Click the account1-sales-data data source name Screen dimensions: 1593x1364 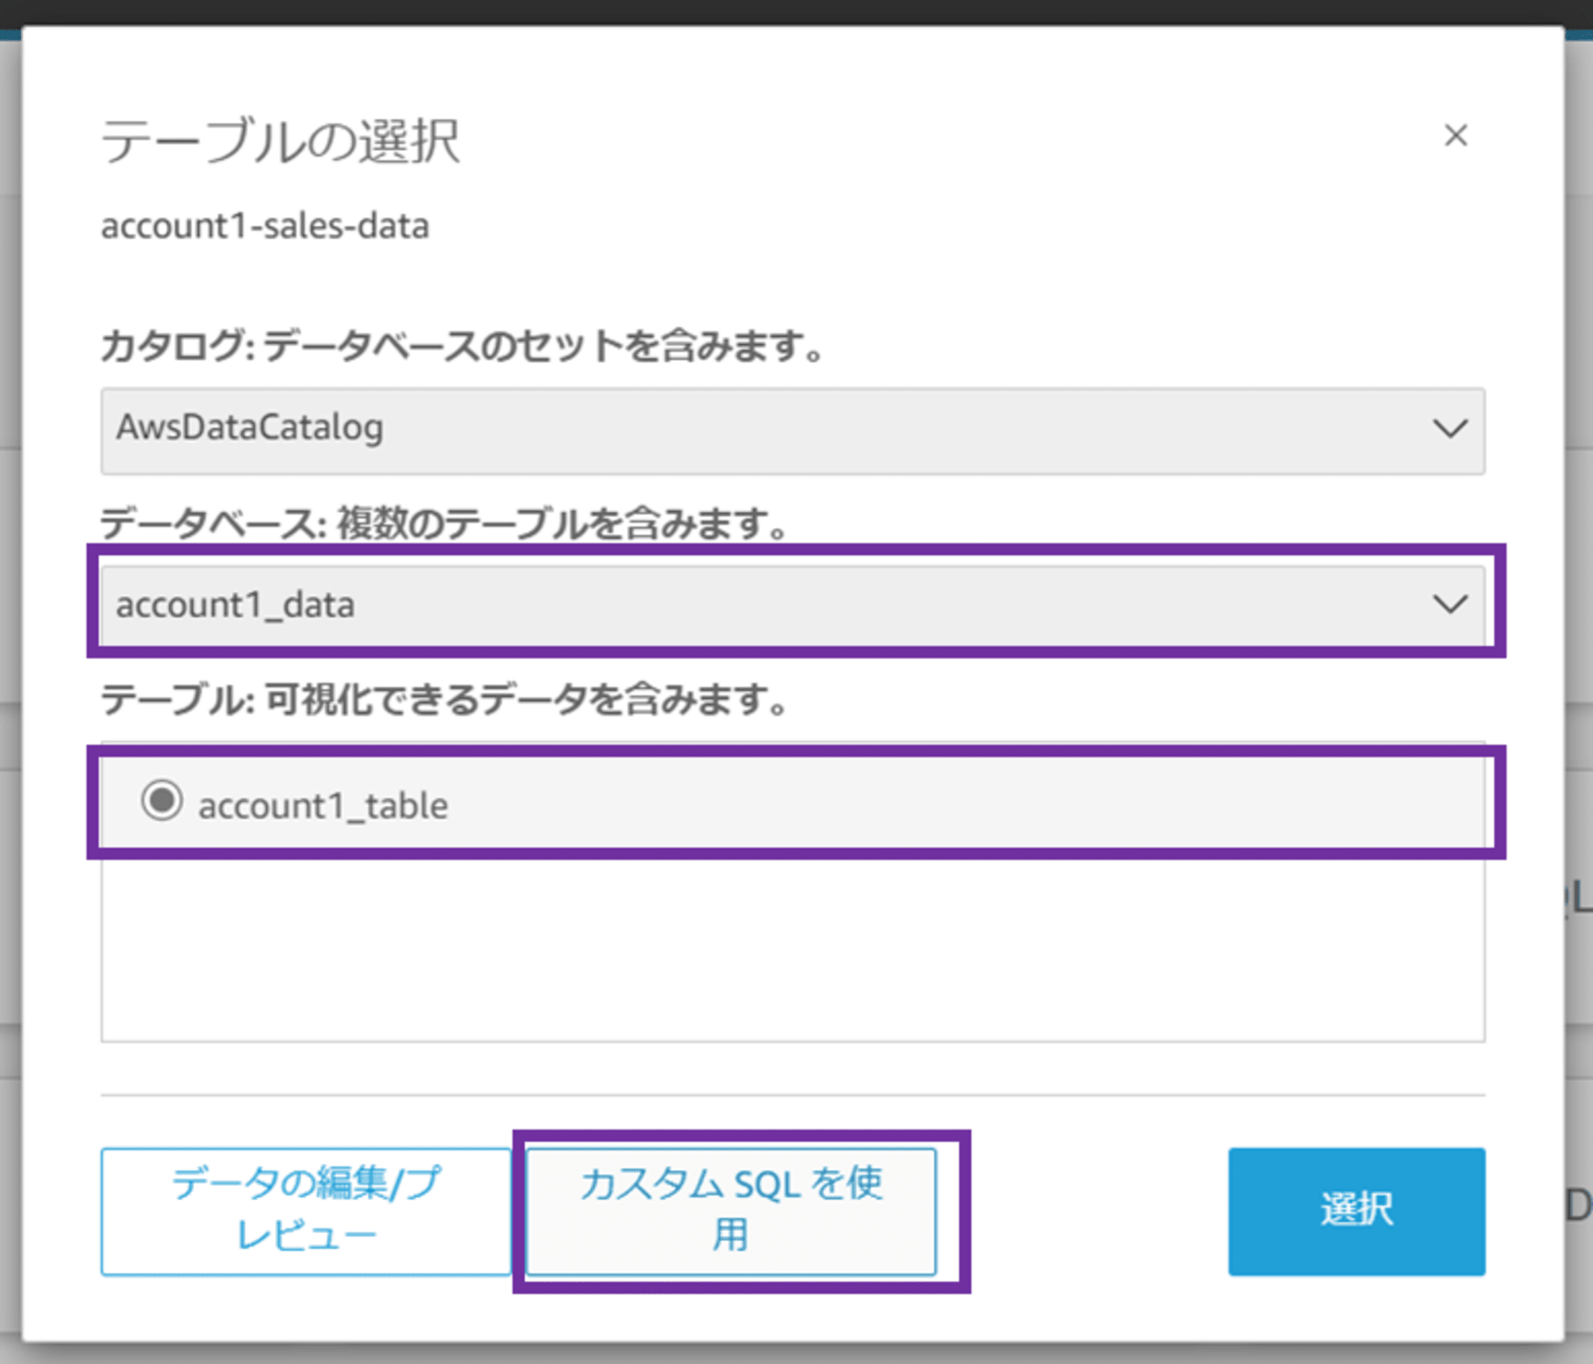[265, 226]
